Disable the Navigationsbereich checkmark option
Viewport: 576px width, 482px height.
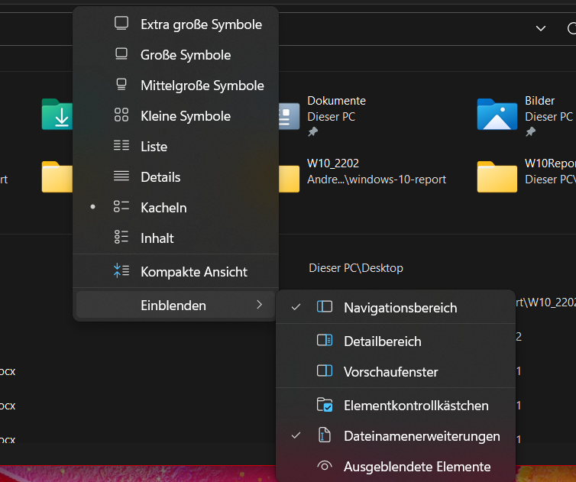396,307
